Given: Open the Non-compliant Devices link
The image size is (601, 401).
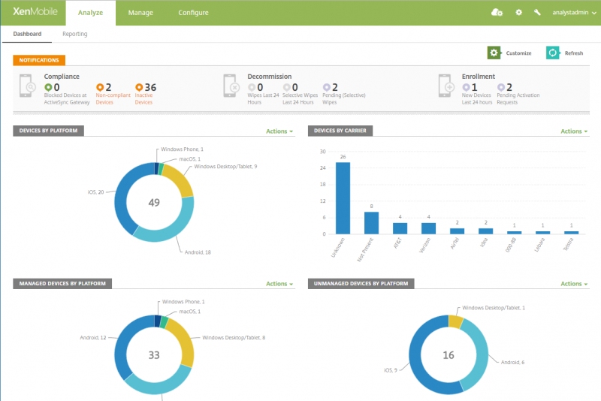Looking at the screenshot, I should pos(113,98).
